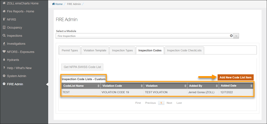Click the VIOLATION CODE 19 cell

(122, 92)
